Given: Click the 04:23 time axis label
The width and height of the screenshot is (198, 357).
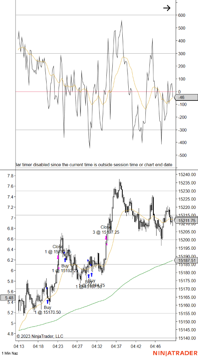Looking at the screenshot, I should coord(57,346).
